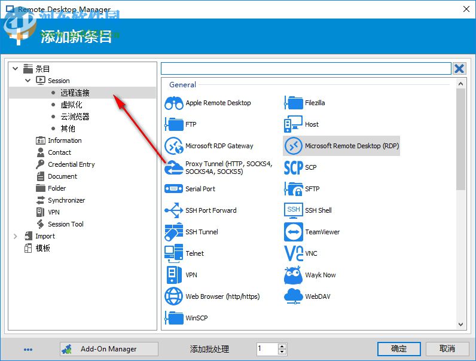Select 虚拟化 category
The height and width of the screenshot is (361, 476).
coord(71,105)
